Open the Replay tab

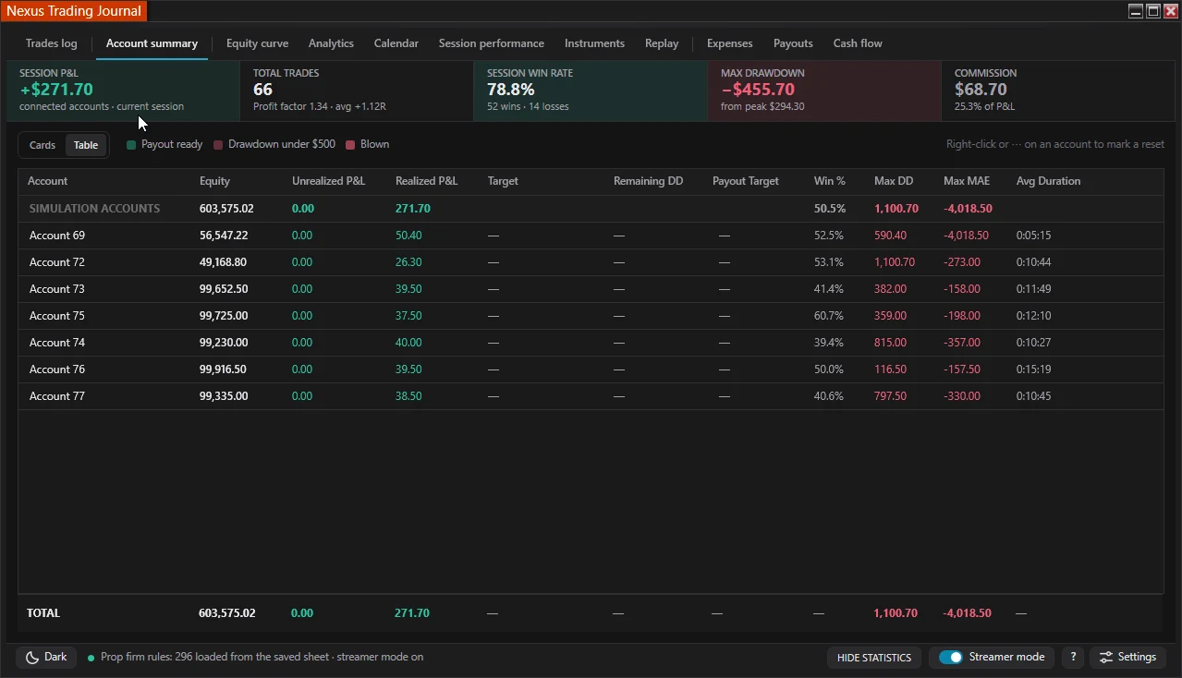point(662,43)
